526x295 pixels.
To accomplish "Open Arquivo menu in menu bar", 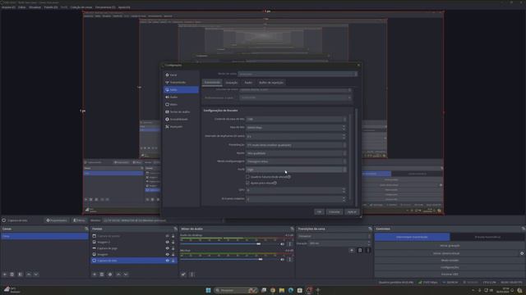I will [8, 7].
